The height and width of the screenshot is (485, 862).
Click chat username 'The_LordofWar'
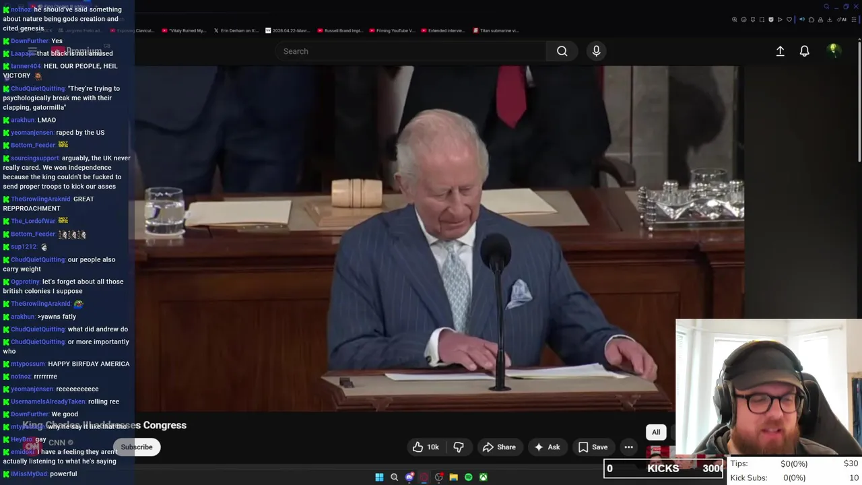33,221
